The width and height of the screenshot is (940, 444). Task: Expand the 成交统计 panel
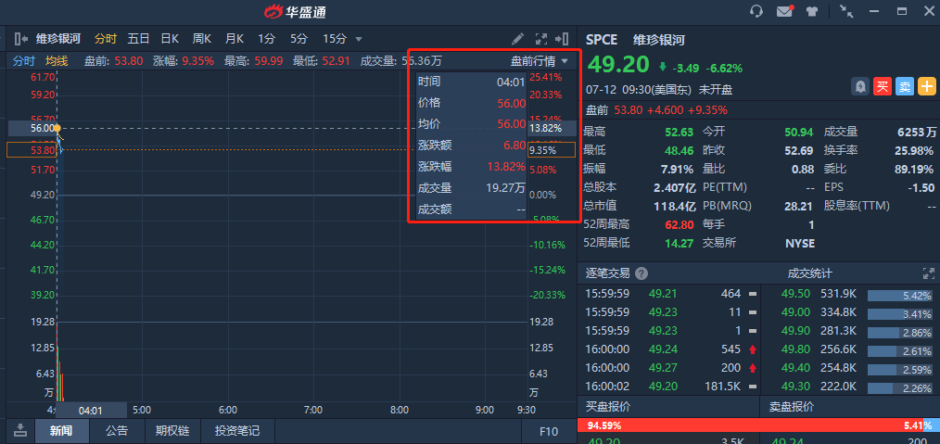929,273
